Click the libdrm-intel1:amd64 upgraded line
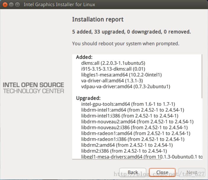 tap(133, 110)
